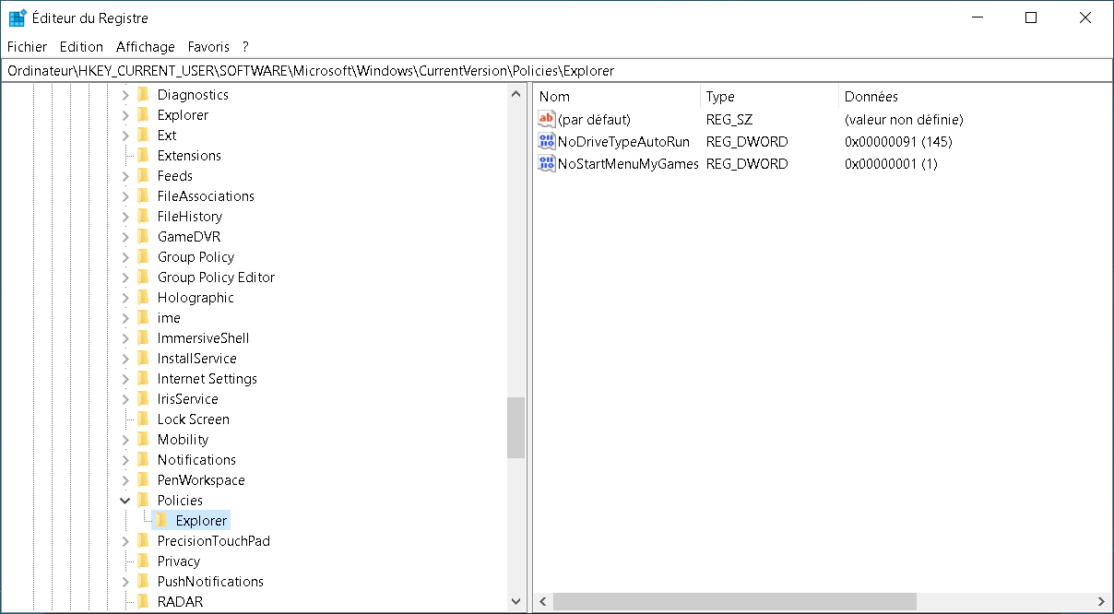The height and width of the screenshot is (614, 1114).
Task: Open the Affichage menu
Action: (x=146, y=46)
